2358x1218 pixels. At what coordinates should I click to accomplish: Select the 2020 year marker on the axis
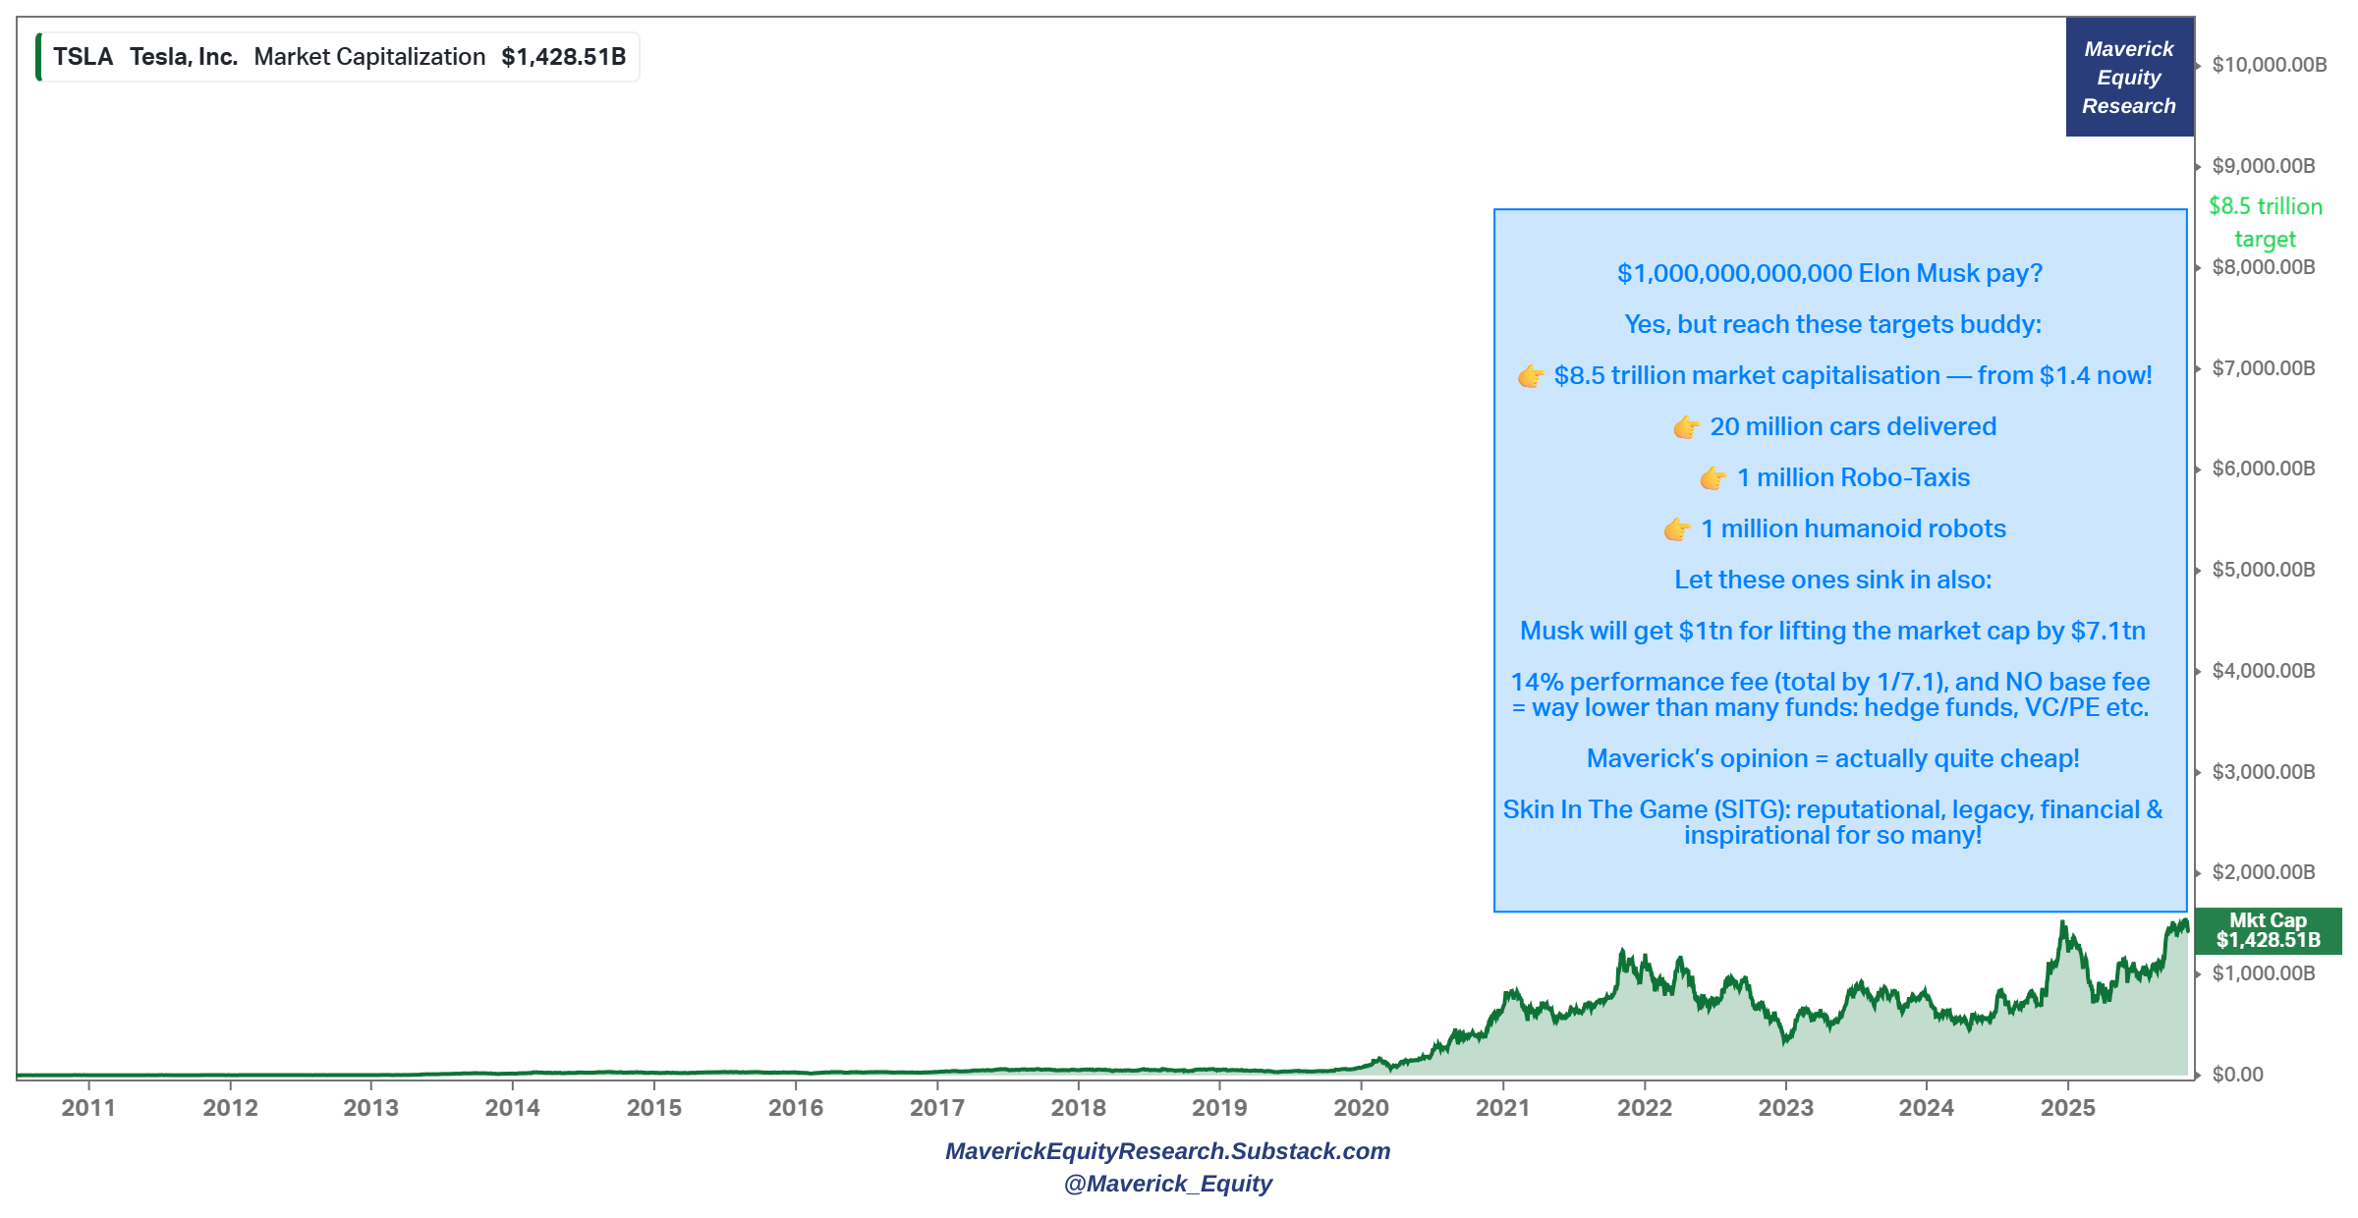[1361, 1108]
